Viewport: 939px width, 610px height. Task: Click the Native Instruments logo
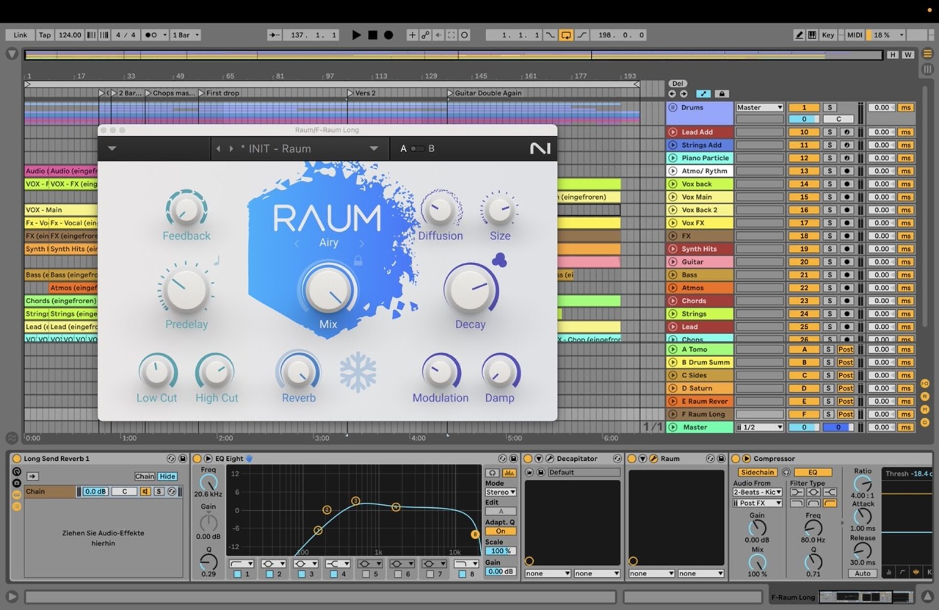tap(540, 148)
